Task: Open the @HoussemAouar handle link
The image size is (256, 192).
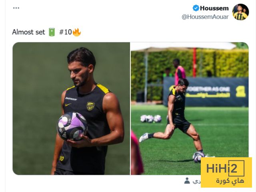Action: pos(205,17)
